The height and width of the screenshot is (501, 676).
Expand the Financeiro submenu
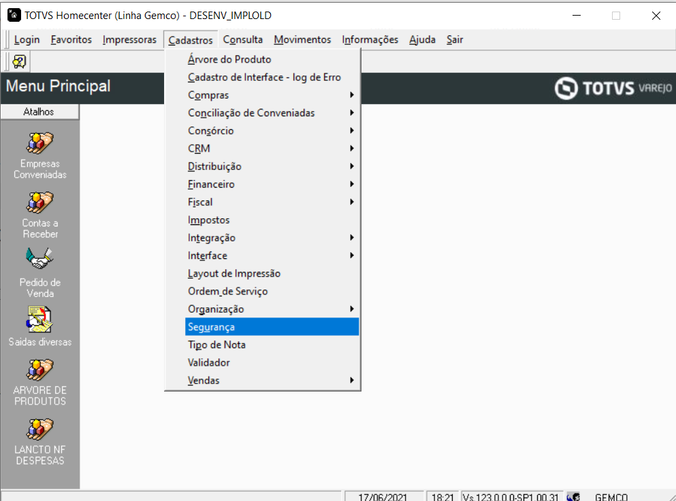point(272,184)
